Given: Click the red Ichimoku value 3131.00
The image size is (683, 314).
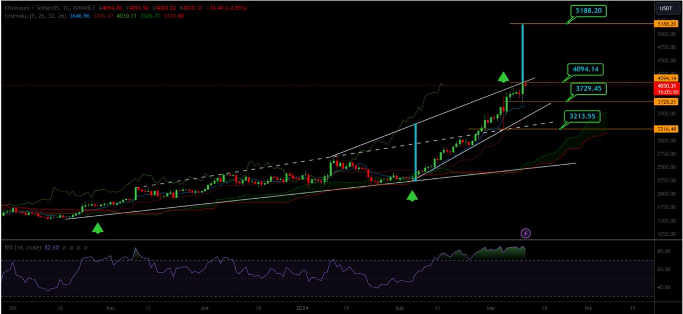Looking at the screenshot, I should pos(174,16).
